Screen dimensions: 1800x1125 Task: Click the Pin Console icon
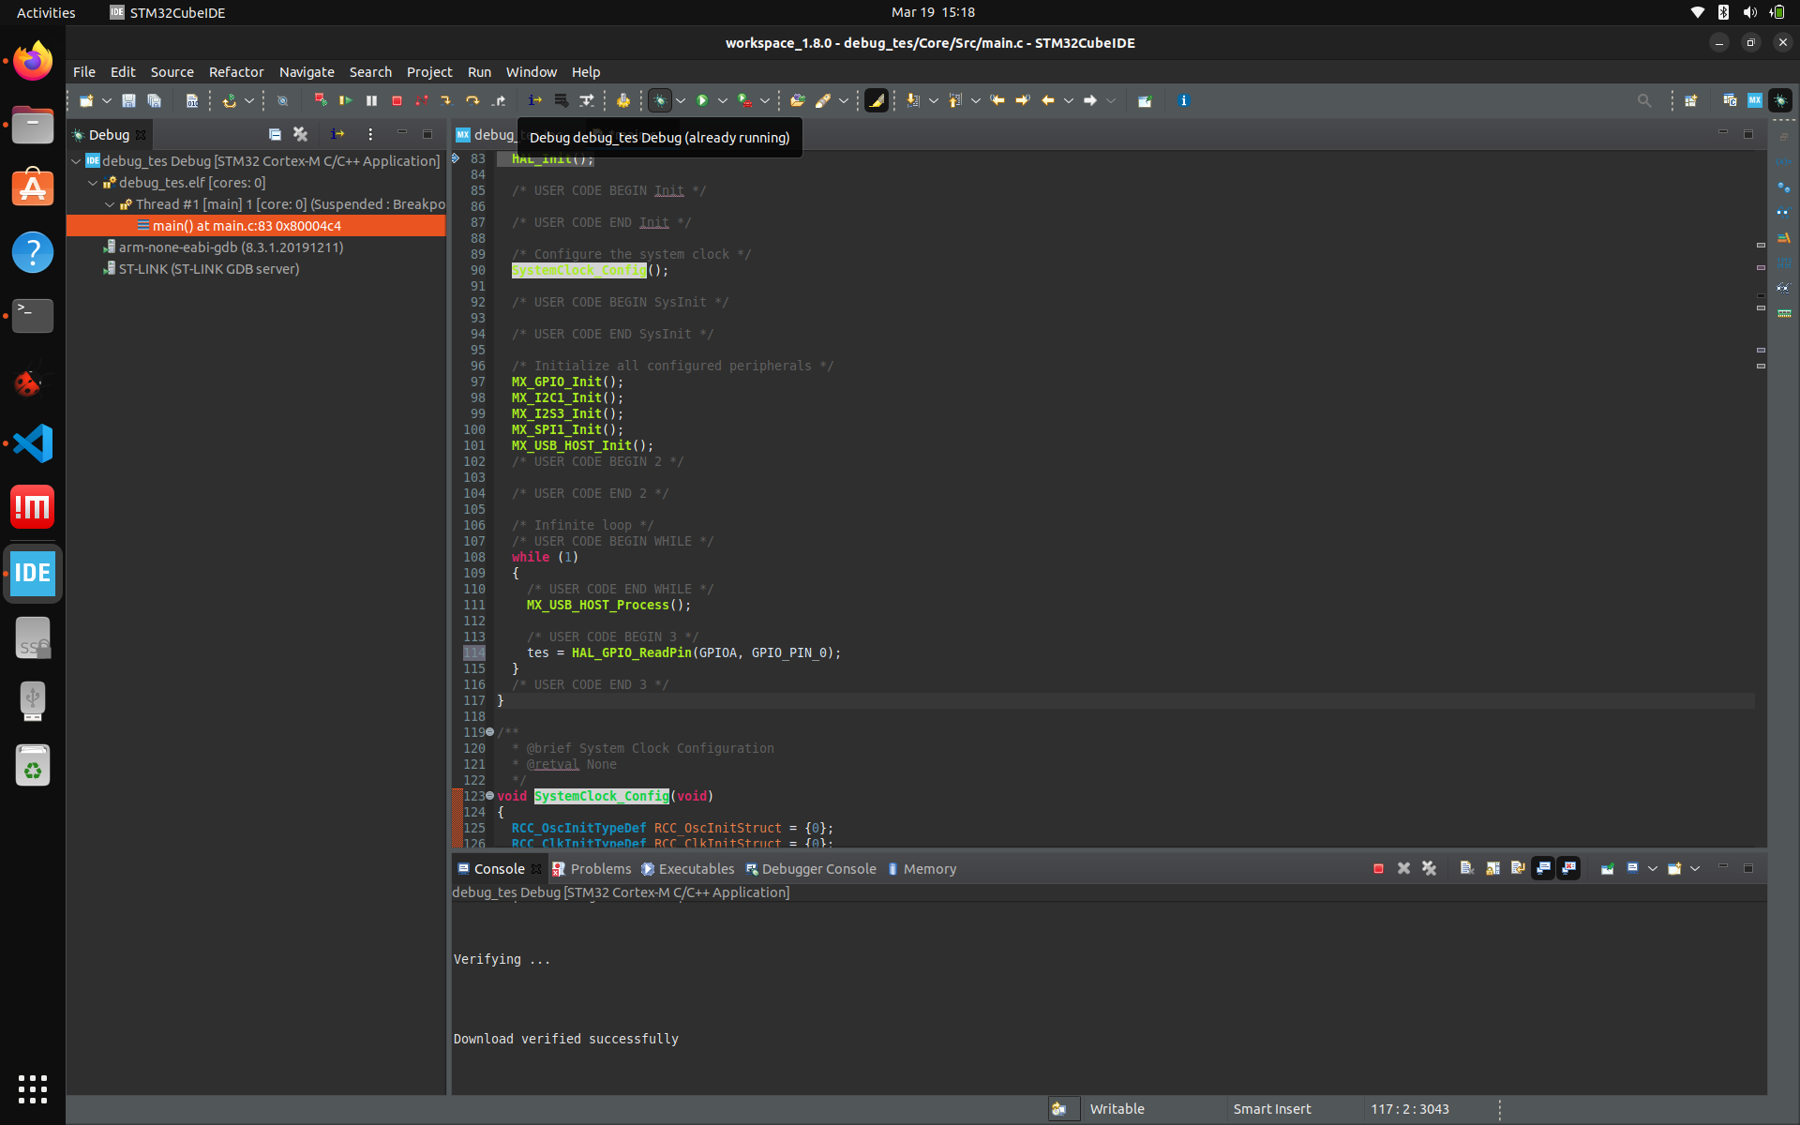point(1607,869)
